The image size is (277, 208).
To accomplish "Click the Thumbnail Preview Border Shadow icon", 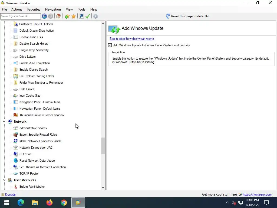I will (16, 115).
